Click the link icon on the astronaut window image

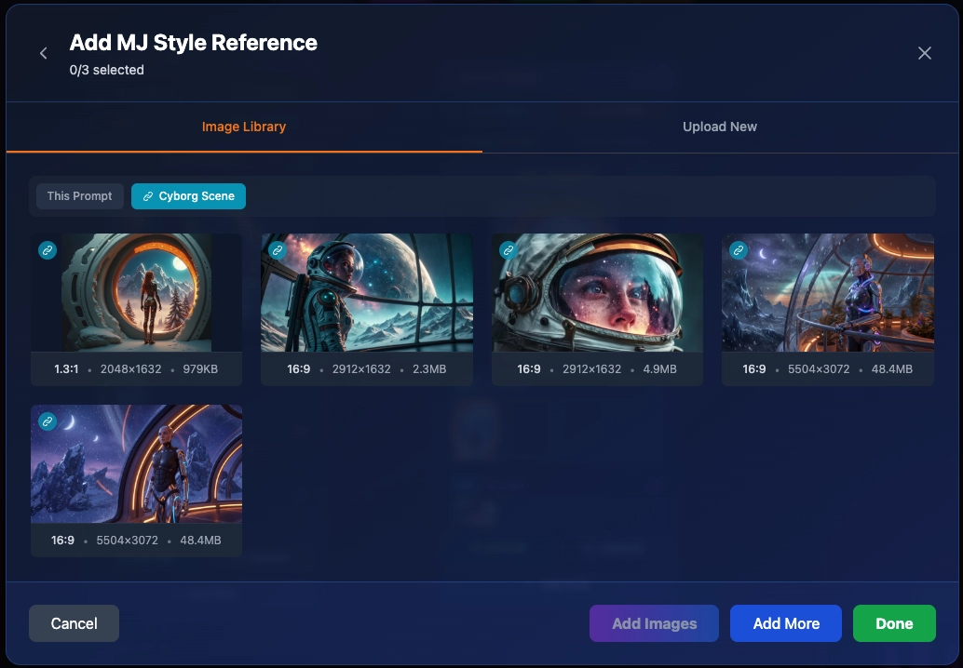click(x=278, y=250)
